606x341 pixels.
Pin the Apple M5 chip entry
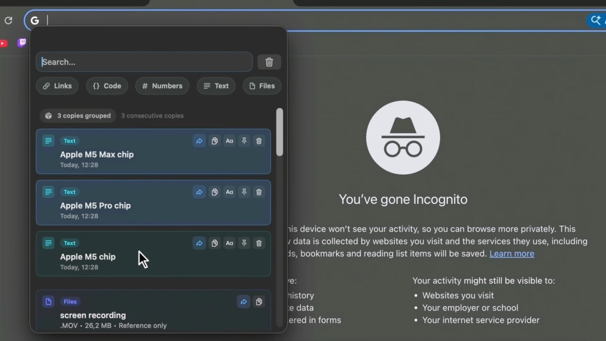[x=244, y=243]
